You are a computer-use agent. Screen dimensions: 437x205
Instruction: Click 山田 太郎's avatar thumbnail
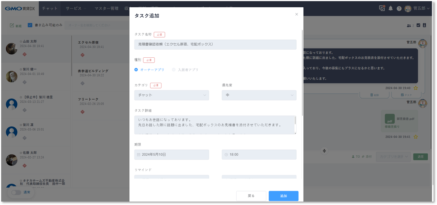pos(12,48)
